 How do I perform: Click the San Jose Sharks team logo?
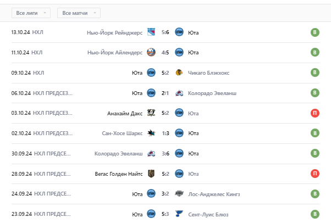point(151,133)
